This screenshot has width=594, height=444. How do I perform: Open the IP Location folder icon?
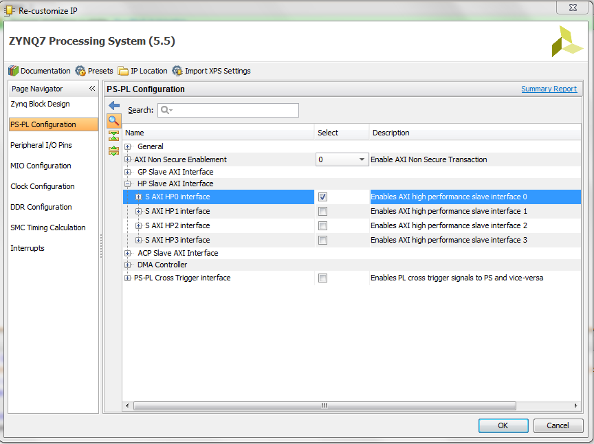123,71
